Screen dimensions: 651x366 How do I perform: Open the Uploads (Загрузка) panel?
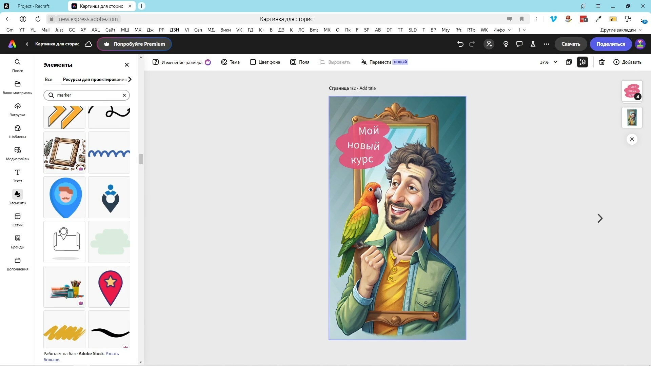click(x=17, y=109)
